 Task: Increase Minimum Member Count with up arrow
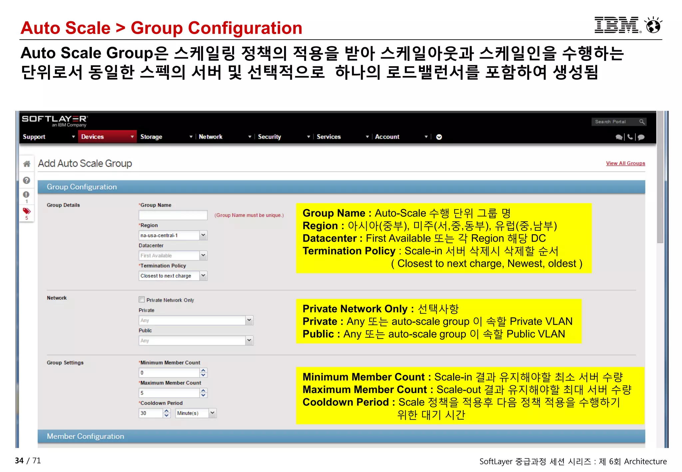203,370
